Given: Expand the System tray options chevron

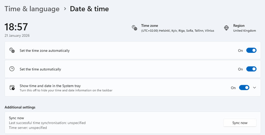Looking at the screenshot, I should click(x=254, y=87).
